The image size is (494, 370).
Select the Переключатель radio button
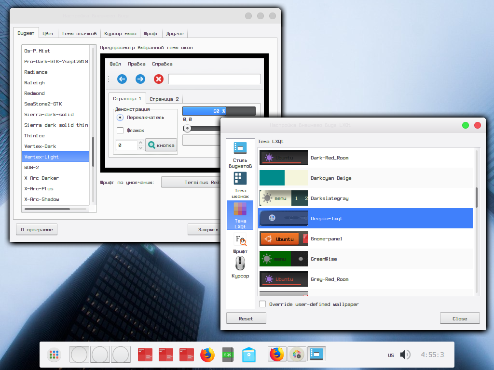click(x=120, y=118)
